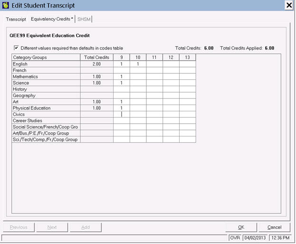Screen dimensions: 296x244
Task: Click the Science Total Credits cell
Action: click(x=96, y=83)
